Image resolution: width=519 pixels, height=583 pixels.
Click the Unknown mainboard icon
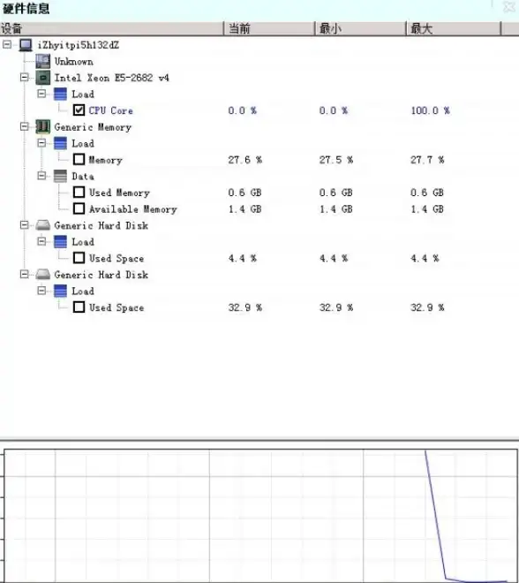(42, 61)
